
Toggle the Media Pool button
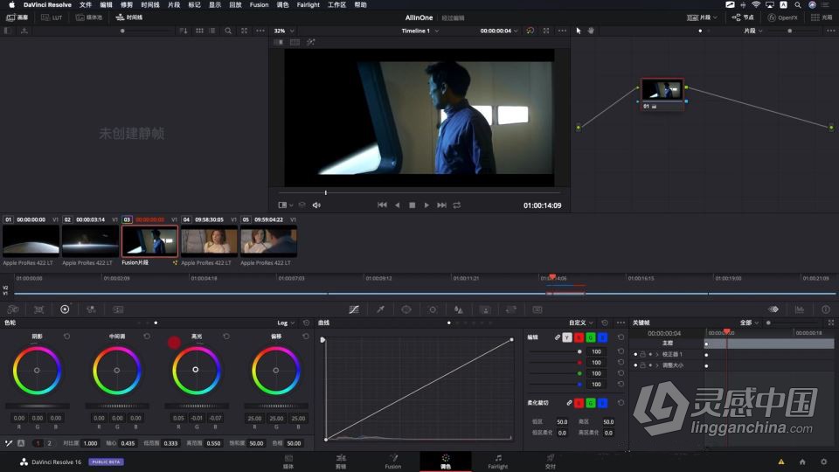[89, 17]
